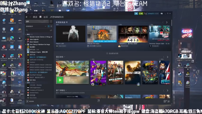
Task: Open the Downloads section in the bottom bar
Action: tap(98, 101)
